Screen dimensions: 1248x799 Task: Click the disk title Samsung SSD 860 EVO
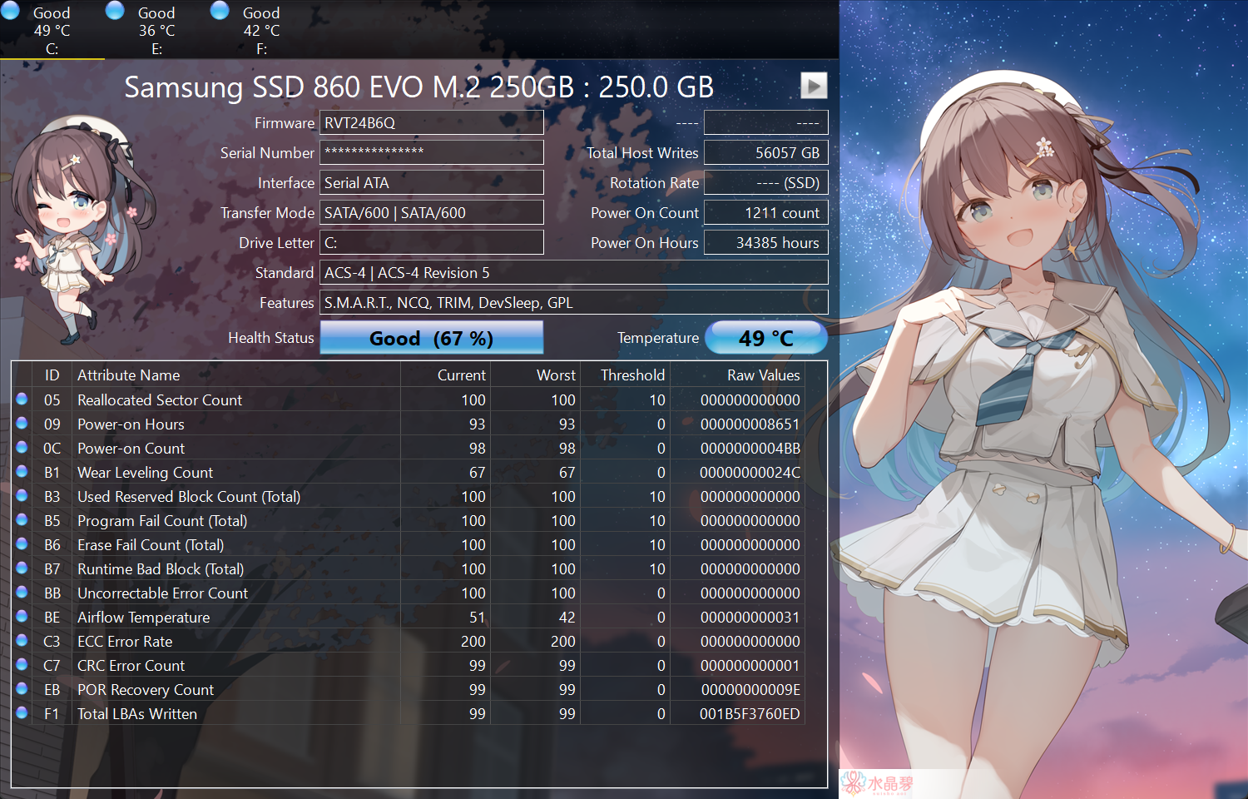click(x=419, y=87)
